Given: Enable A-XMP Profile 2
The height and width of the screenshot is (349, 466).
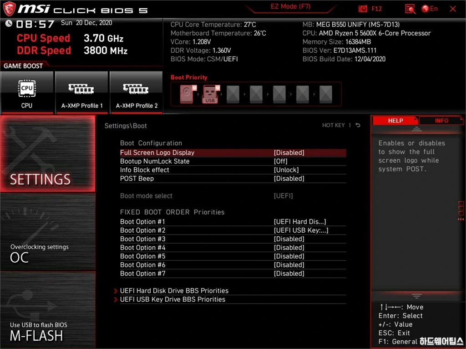Looking at the screenshot, I should [137, 92].
